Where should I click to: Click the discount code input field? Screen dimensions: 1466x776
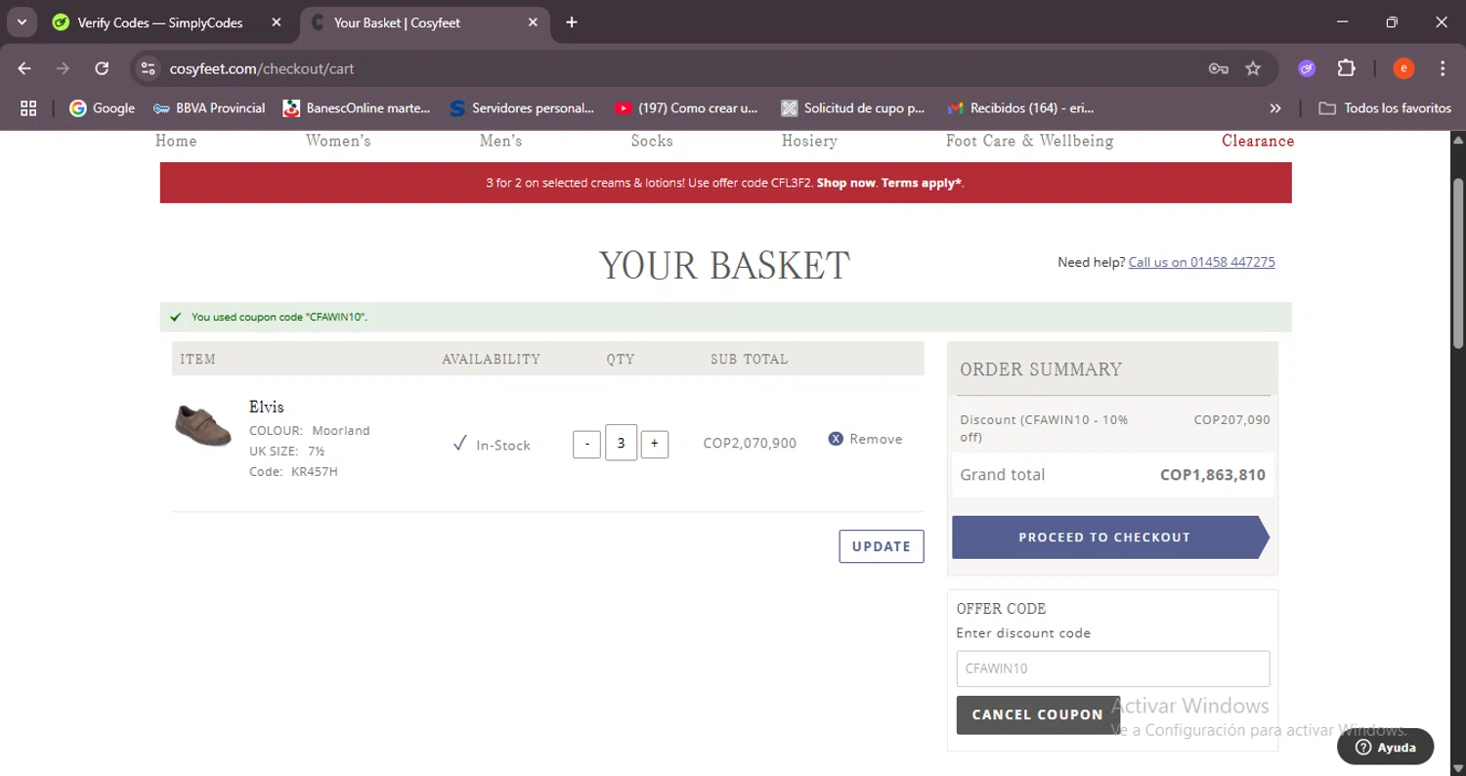pos(1112,668)
